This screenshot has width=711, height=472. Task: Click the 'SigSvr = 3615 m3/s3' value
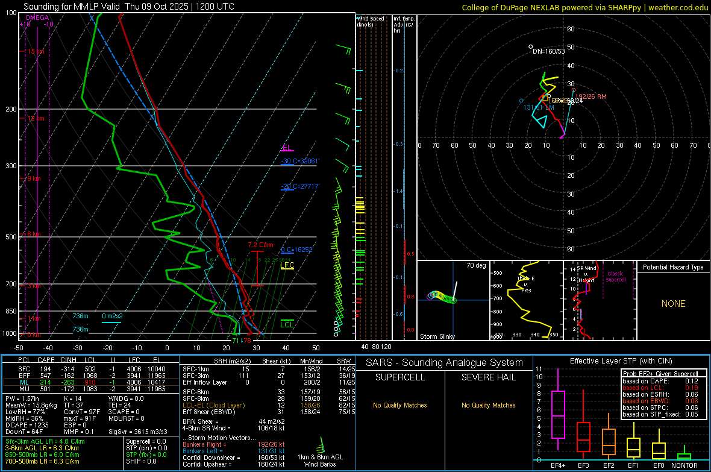pos(138,432)
